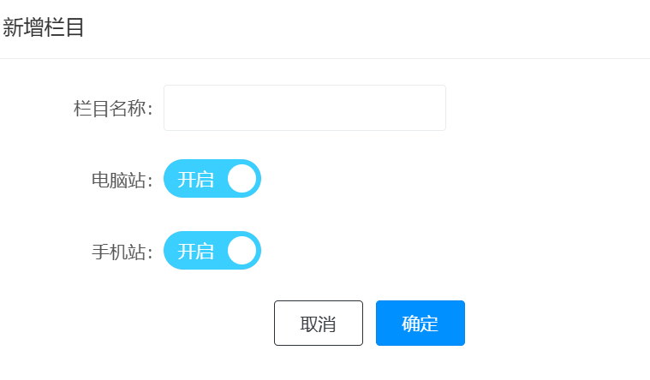
Task: Disable the mobile site switch
Action: point(212,251)
